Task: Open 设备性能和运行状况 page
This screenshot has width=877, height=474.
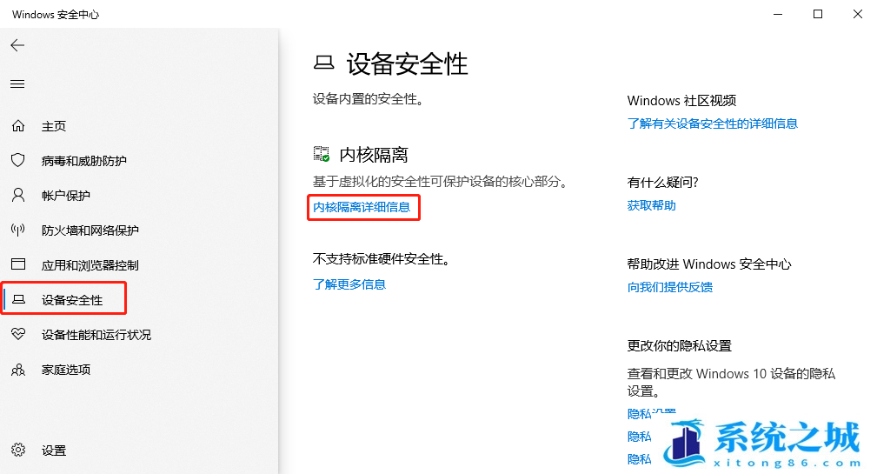Action: click(96, 335)
